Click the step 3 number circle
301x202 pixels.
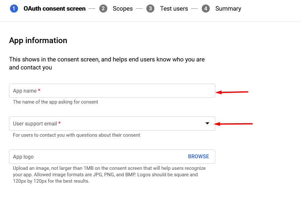[x=150, y=9]
